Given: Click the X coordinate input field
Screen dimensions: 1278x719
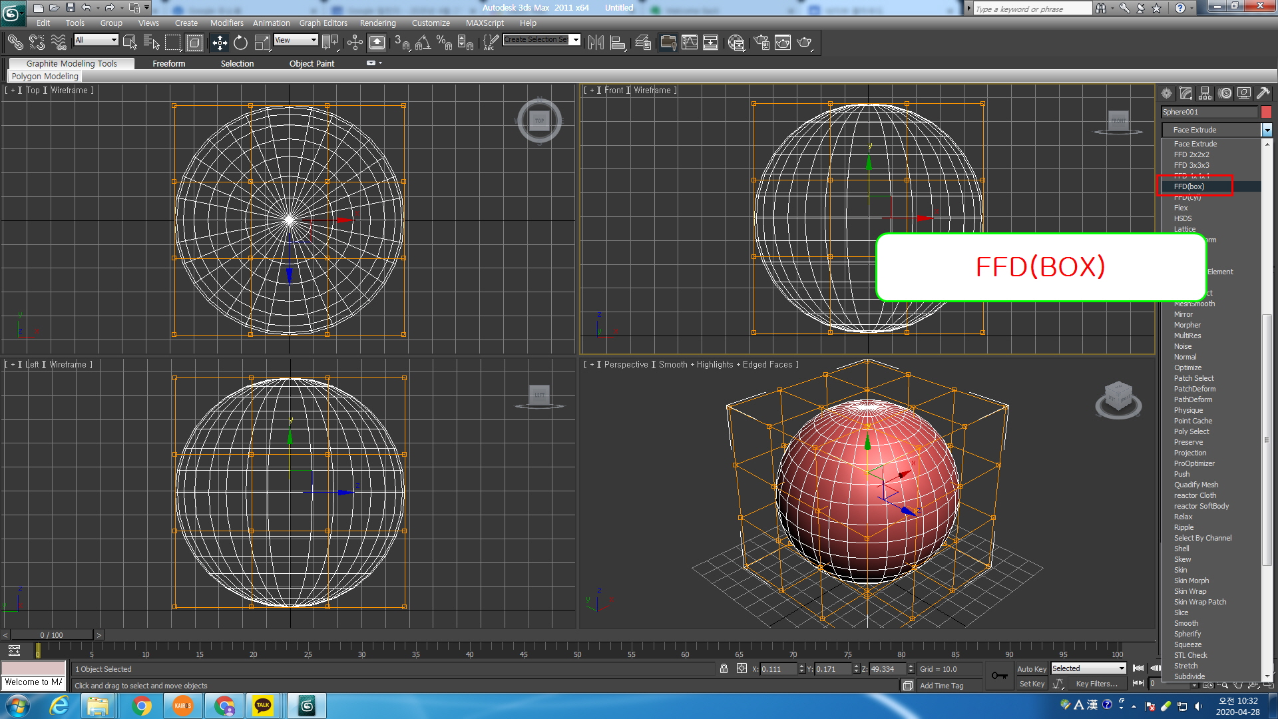Looking at the screenshot, I should 777,668.
